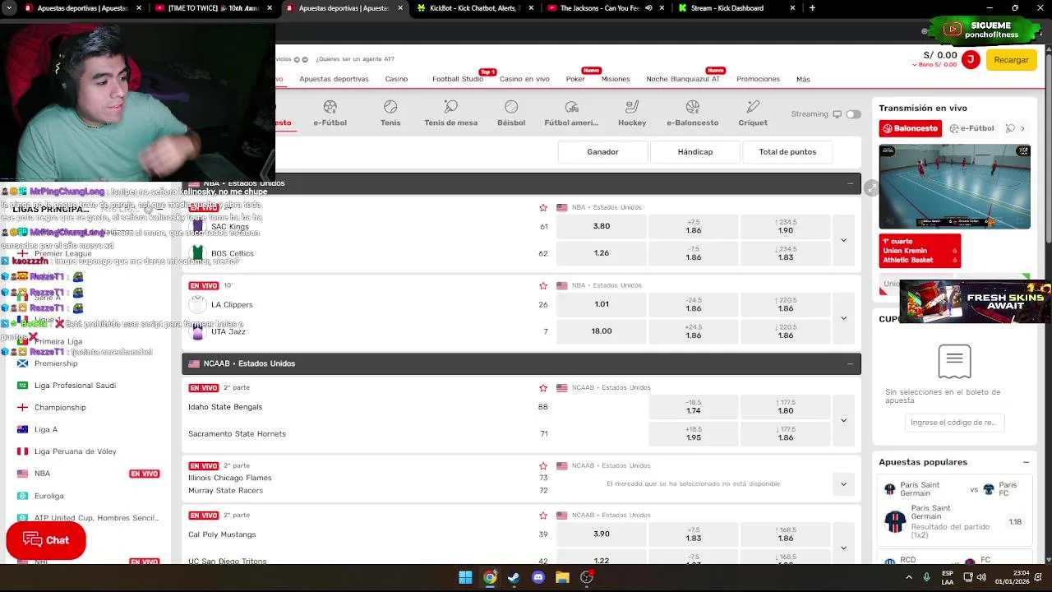The image size is (1052, 592).
Task: Bet on Cal Poly Mustangs at 3.90
Action: tap(602, 534)
